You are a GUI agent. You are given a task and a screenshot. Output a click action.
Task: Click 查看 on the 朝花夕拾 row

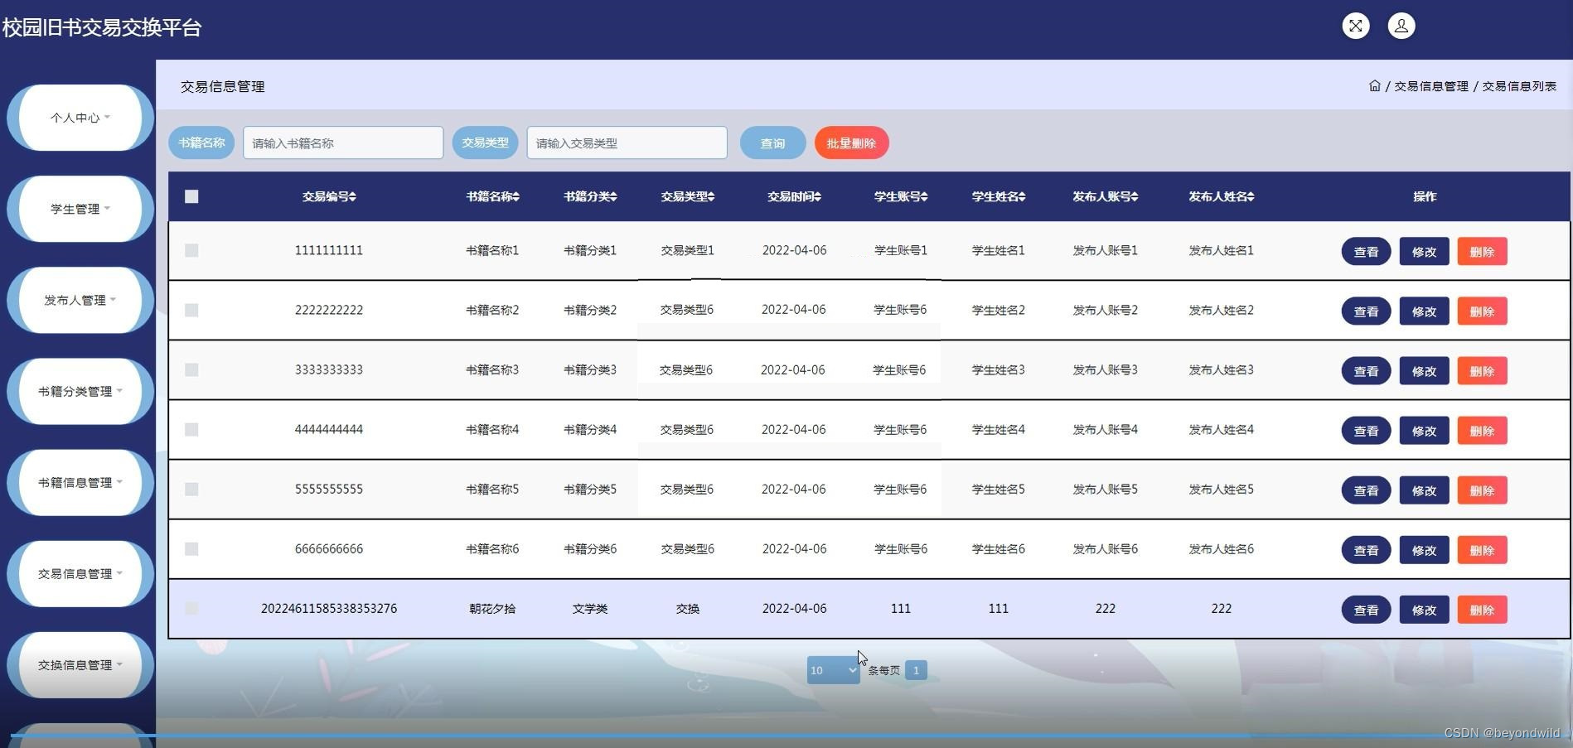pos(1365,609)
